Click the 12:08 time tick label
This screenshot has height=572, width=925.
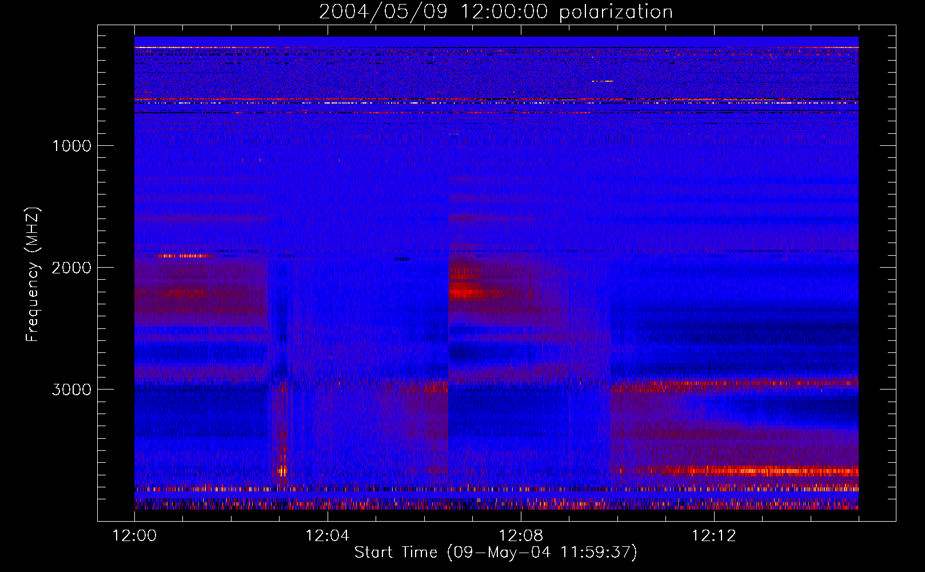click(x=520, y=536)
